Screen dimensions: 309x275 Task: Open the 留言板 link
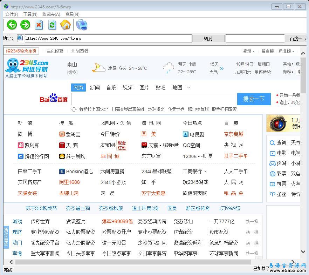click(267, 51)
